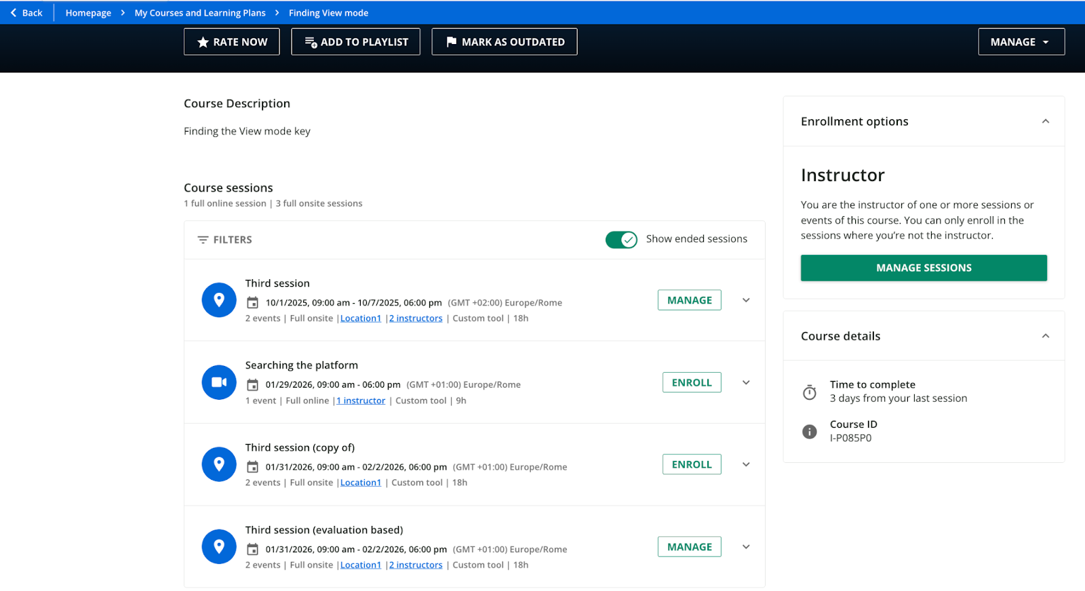Collapse the Course details panel
This screenshot has height=591, width=1085.
(1045, 336)
